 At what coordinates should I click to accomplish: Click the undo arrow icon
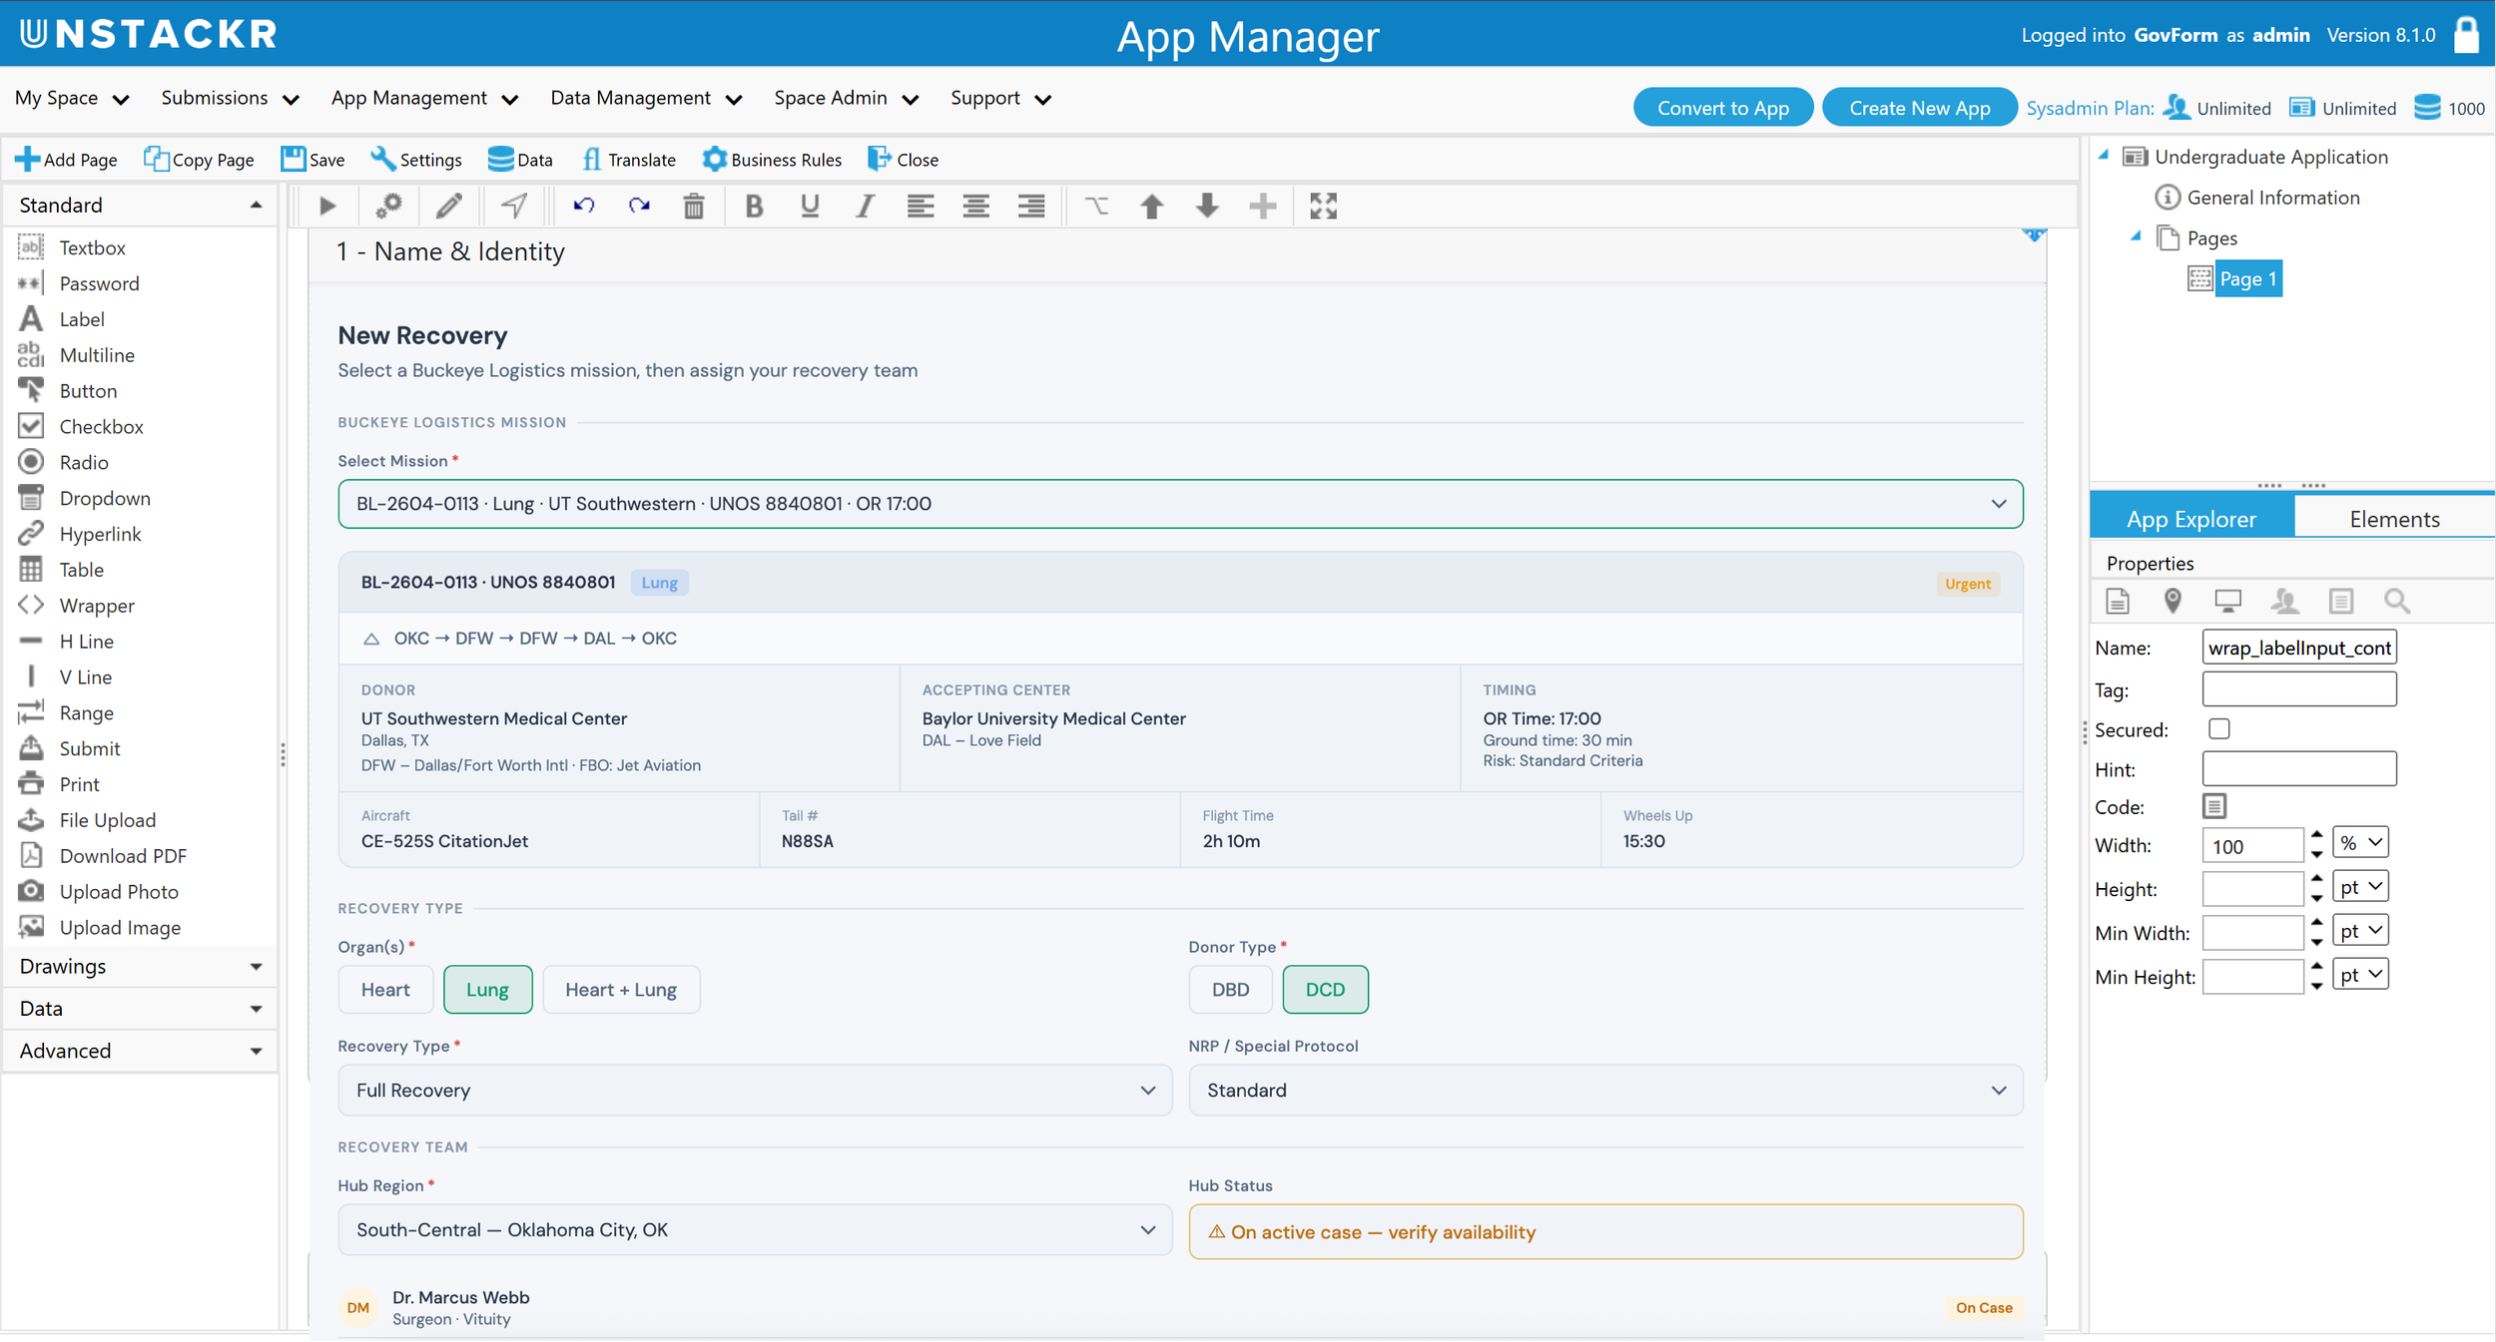pyautogui.click(x=584, y=207)
